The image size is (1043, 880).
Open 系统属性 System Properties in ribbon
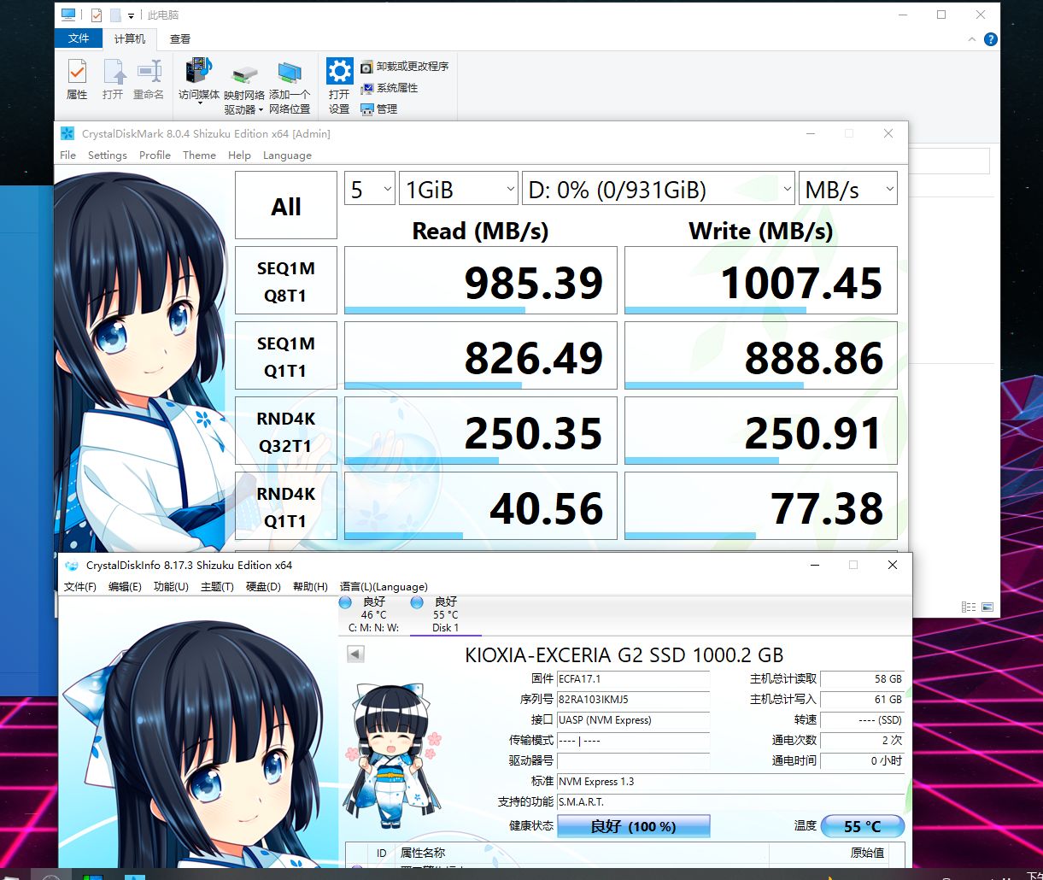(390, 88)
